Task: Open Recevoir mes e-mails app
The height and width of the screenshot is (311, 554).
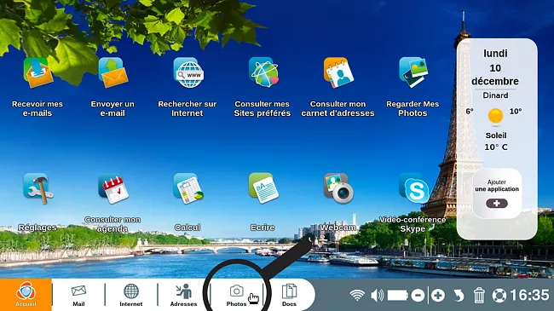Action: point(38,72)
